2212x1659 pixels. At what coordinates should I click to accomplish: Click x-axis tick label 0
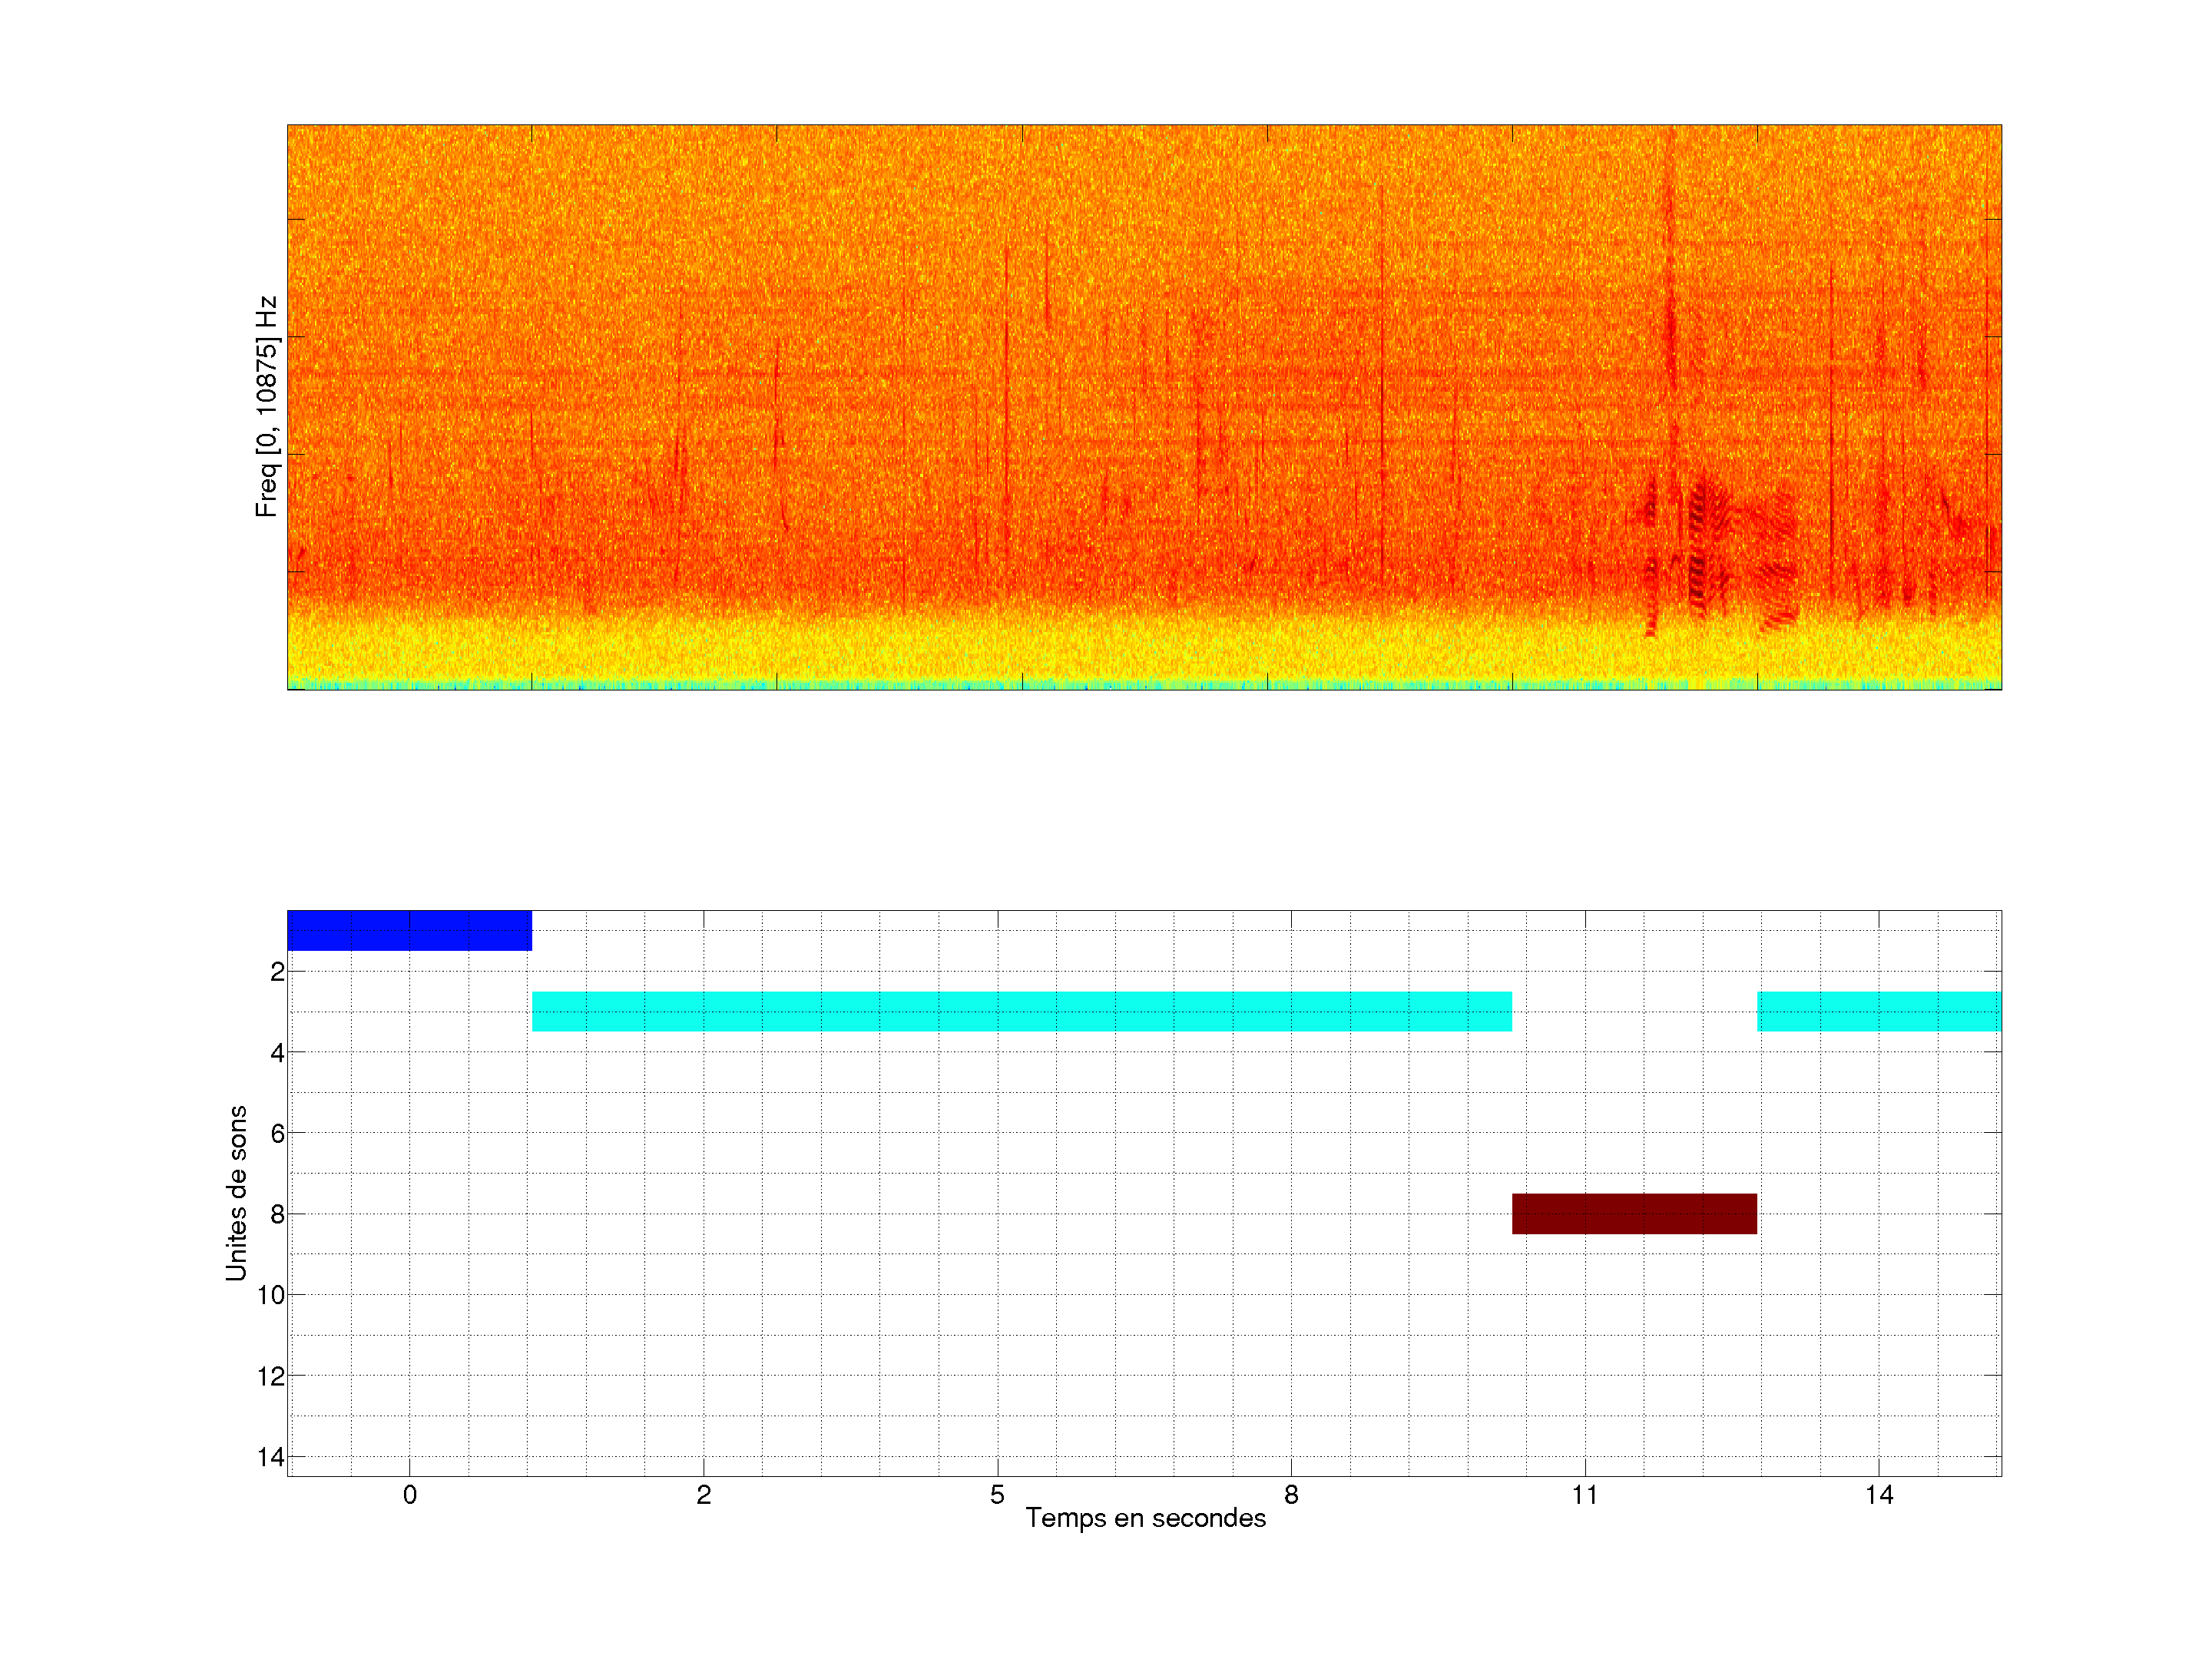click(x=409, y=1495)
